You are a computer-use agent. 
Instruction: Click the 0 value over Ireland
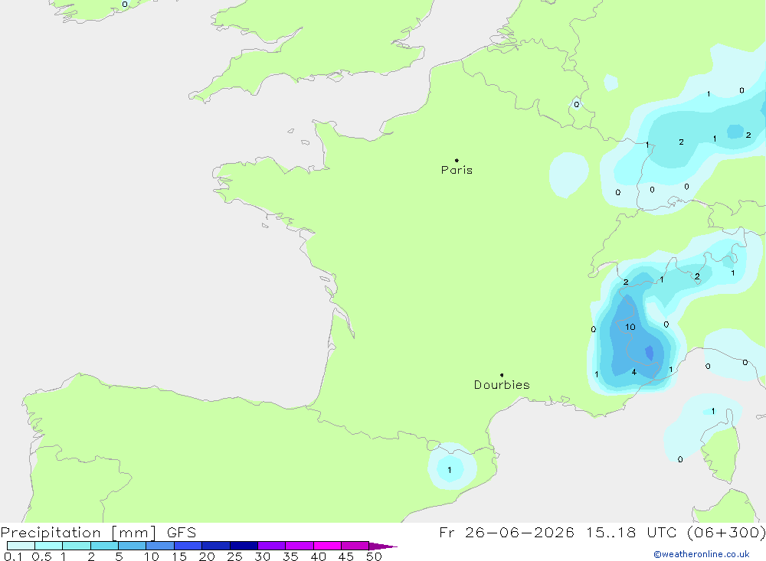[x=125, y=5]
